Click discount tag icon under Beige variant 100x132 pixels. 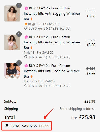pyautogui.click(x=26, y=28)
